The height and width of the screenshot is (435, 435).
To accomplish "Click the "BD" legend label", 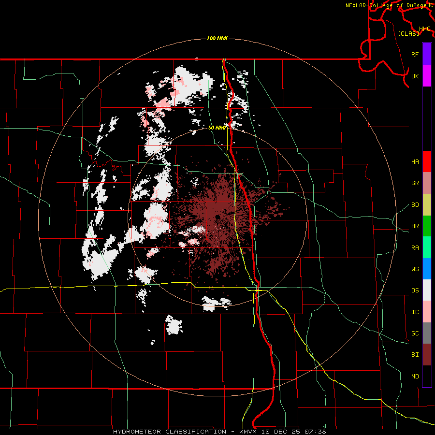I will (x=415, y=205).
